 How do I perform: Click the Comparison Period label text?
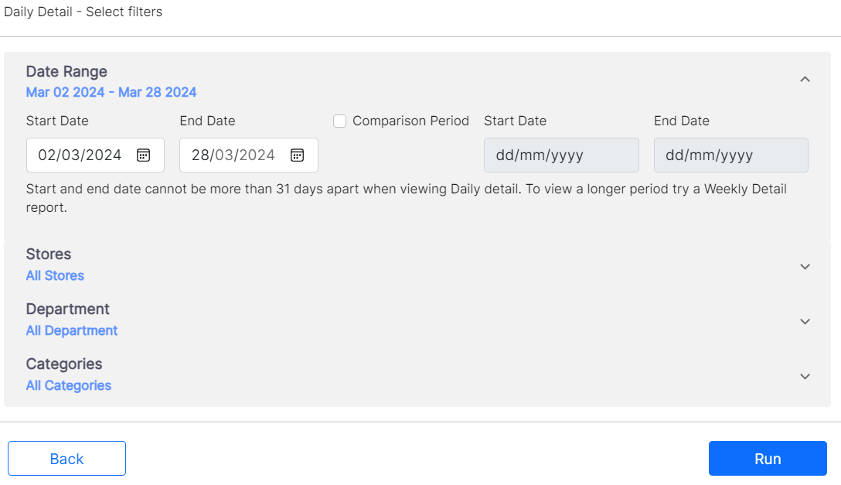point(410,121)
